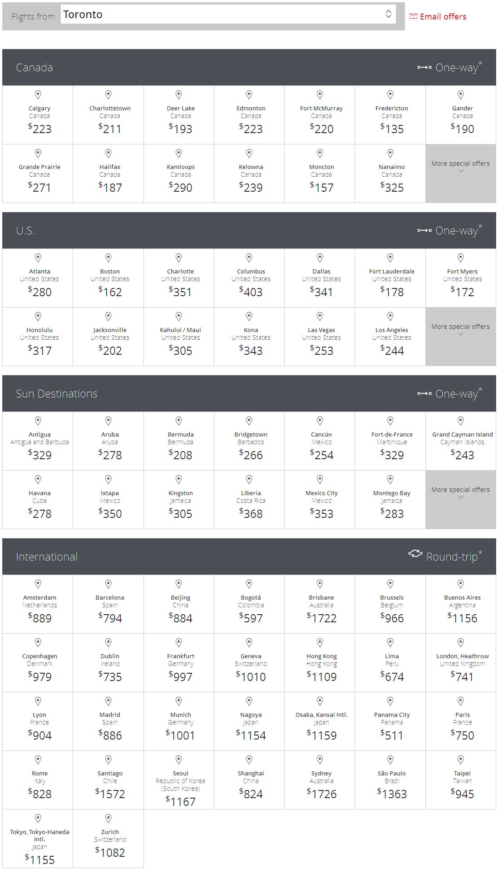This screenshot has width=498, height=874.
Task: Select the Paris France $750 offer
Action: pos(461,721)
